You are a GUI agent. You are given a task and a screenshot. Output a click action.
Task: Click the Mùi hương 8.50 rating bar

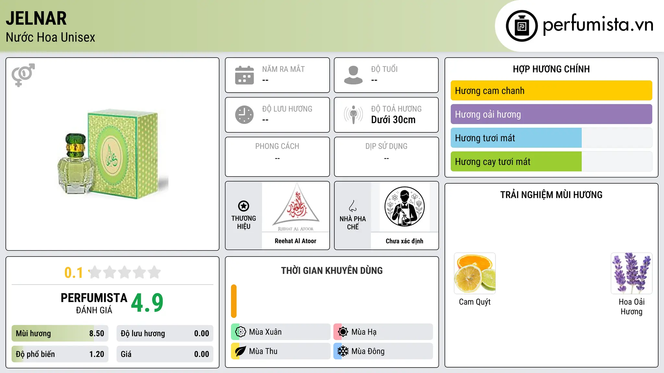pyautogui.click(x=60, y=333)
